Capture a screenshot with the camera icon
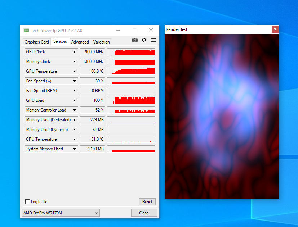 click(134, 40)
